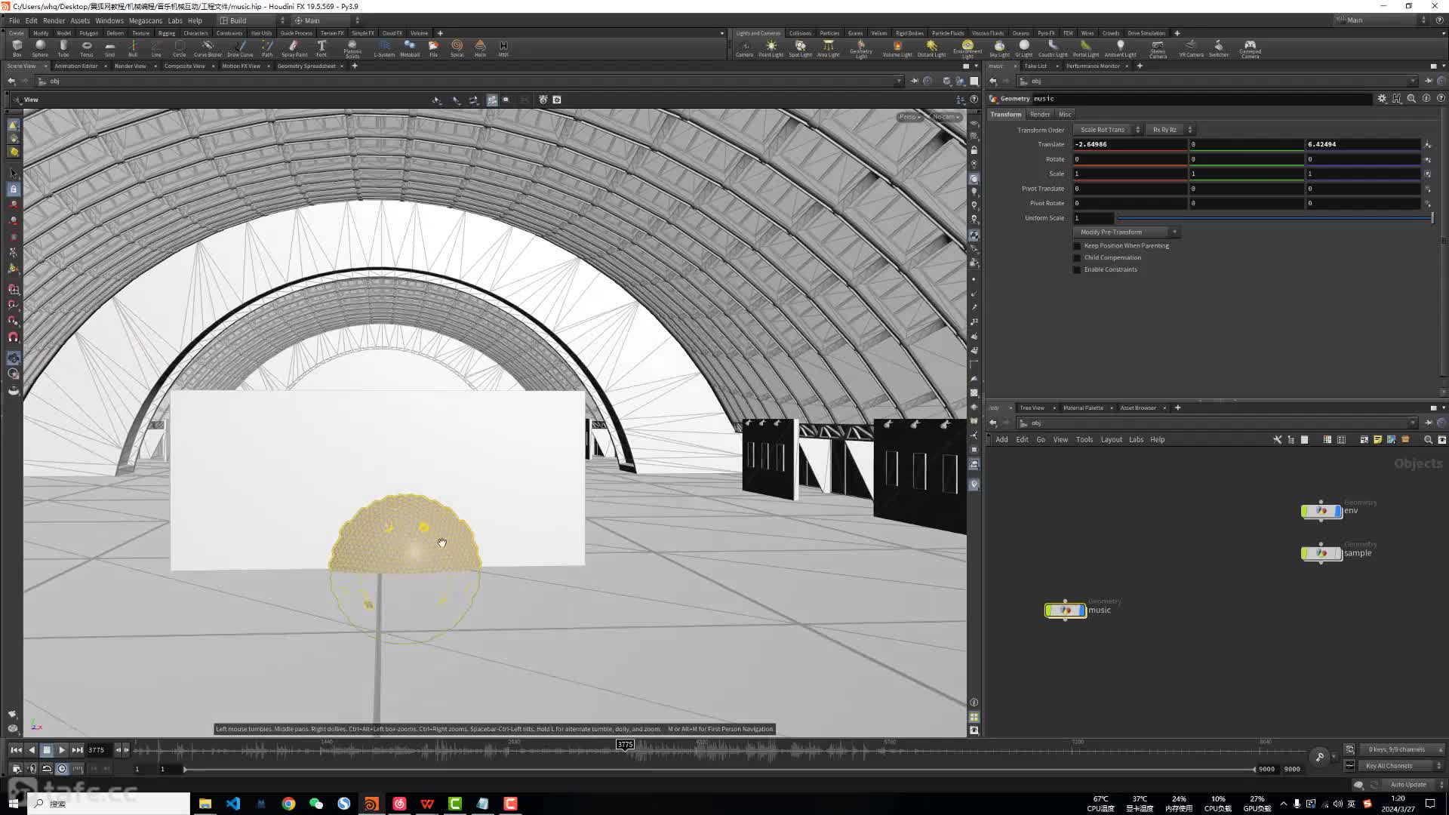
Task: Click the Helix shelf tool
Action: point(480,48)
